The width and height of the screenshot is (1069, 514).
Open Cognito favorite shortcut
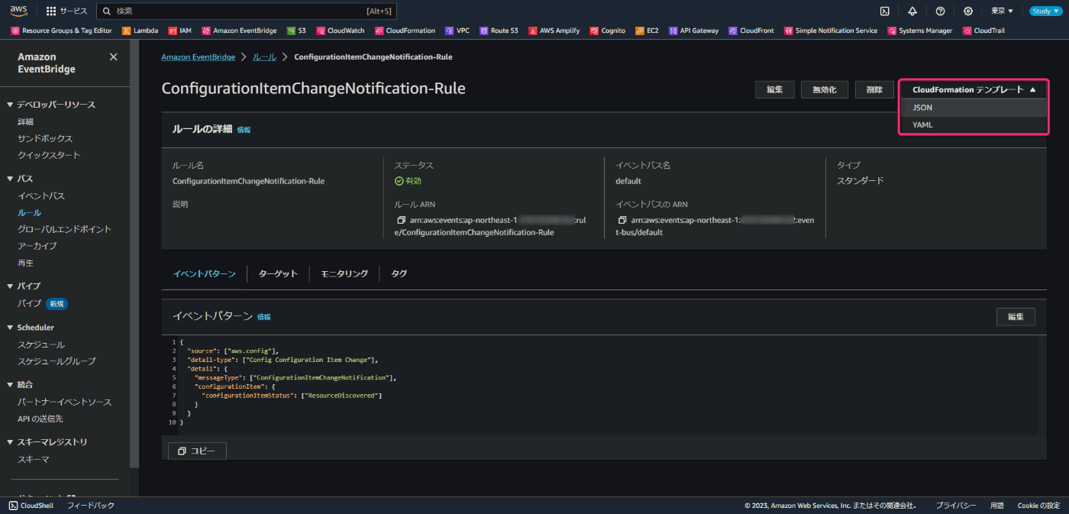[607, 31]
